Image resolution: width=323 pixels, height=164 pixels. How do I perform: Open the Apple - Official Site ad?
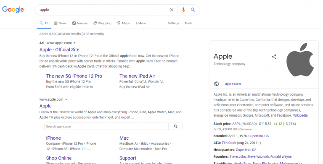pyautogui.click(x=59, y=49)
